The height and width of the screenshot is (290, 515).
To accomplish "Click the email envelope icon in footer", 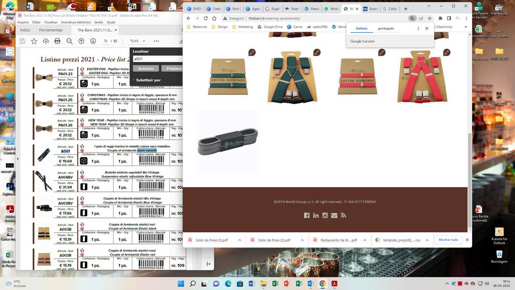I will pyautogui.click(x=334, y=215).
